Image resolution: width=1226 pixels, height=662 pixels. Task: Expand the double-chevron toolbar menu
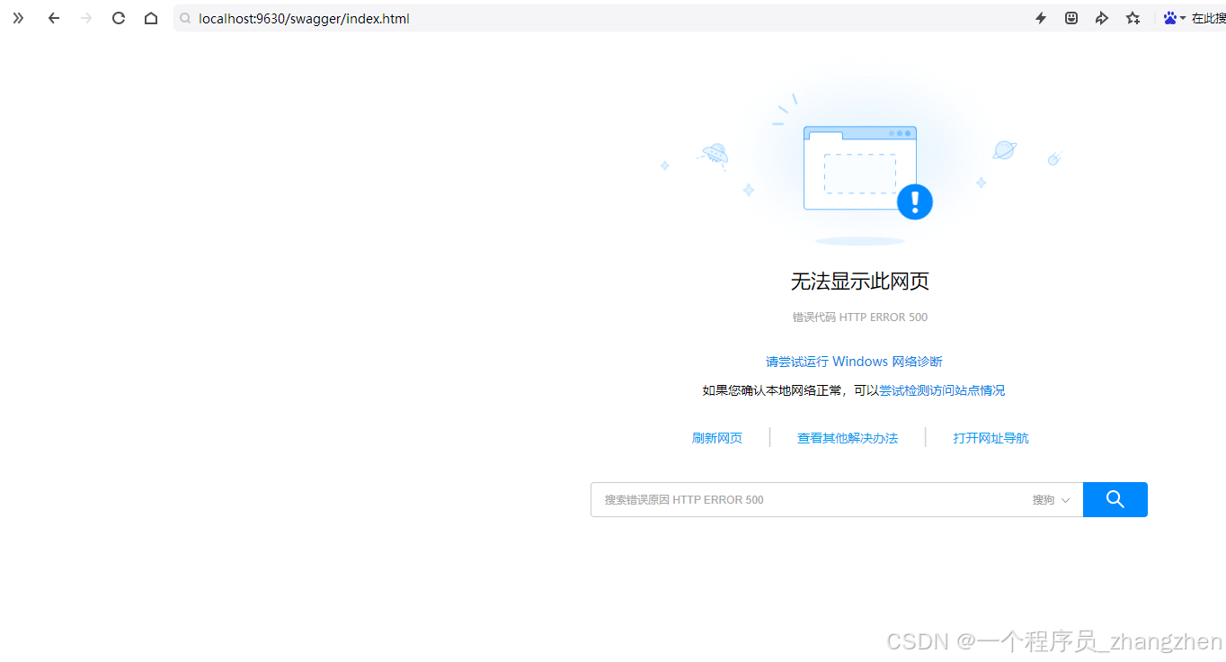[x=17, y=17]
